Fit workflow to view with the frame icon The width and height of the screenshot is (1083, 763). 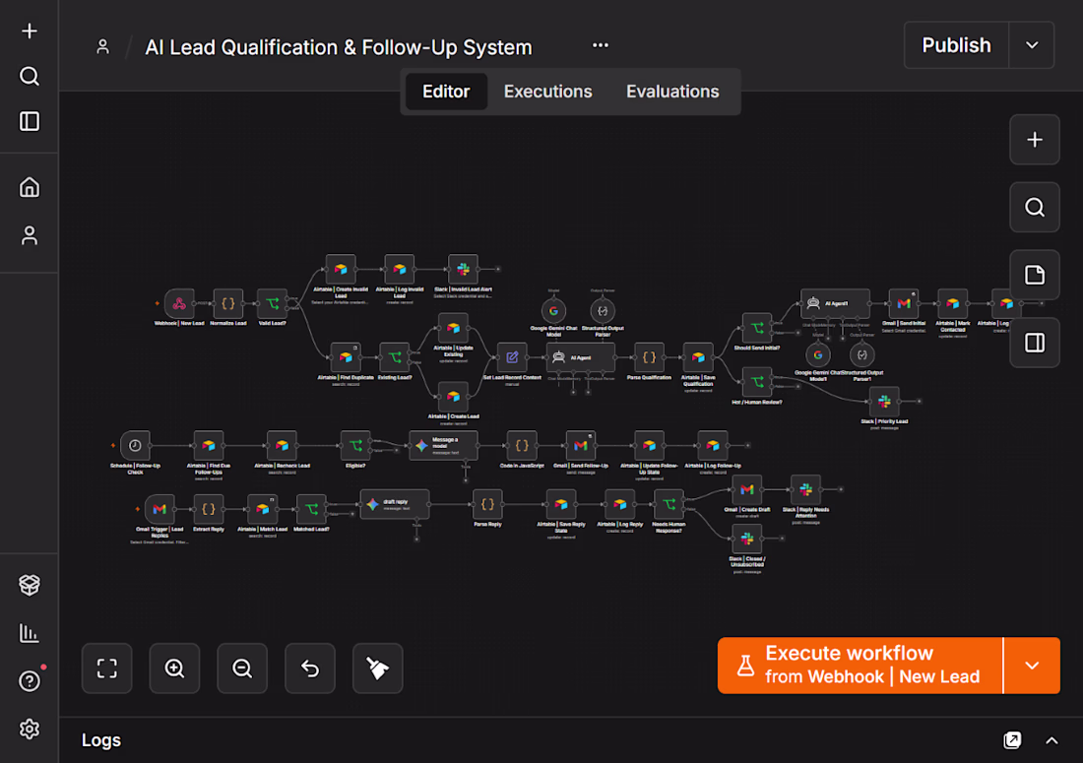pos(107,668)
